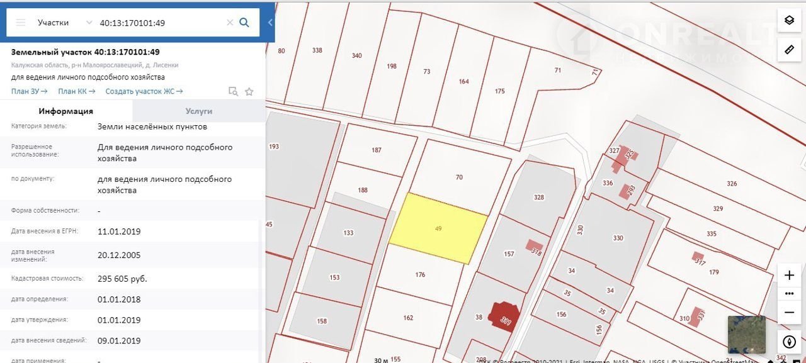Click the find-on-map document icon

tap(233, 91)
